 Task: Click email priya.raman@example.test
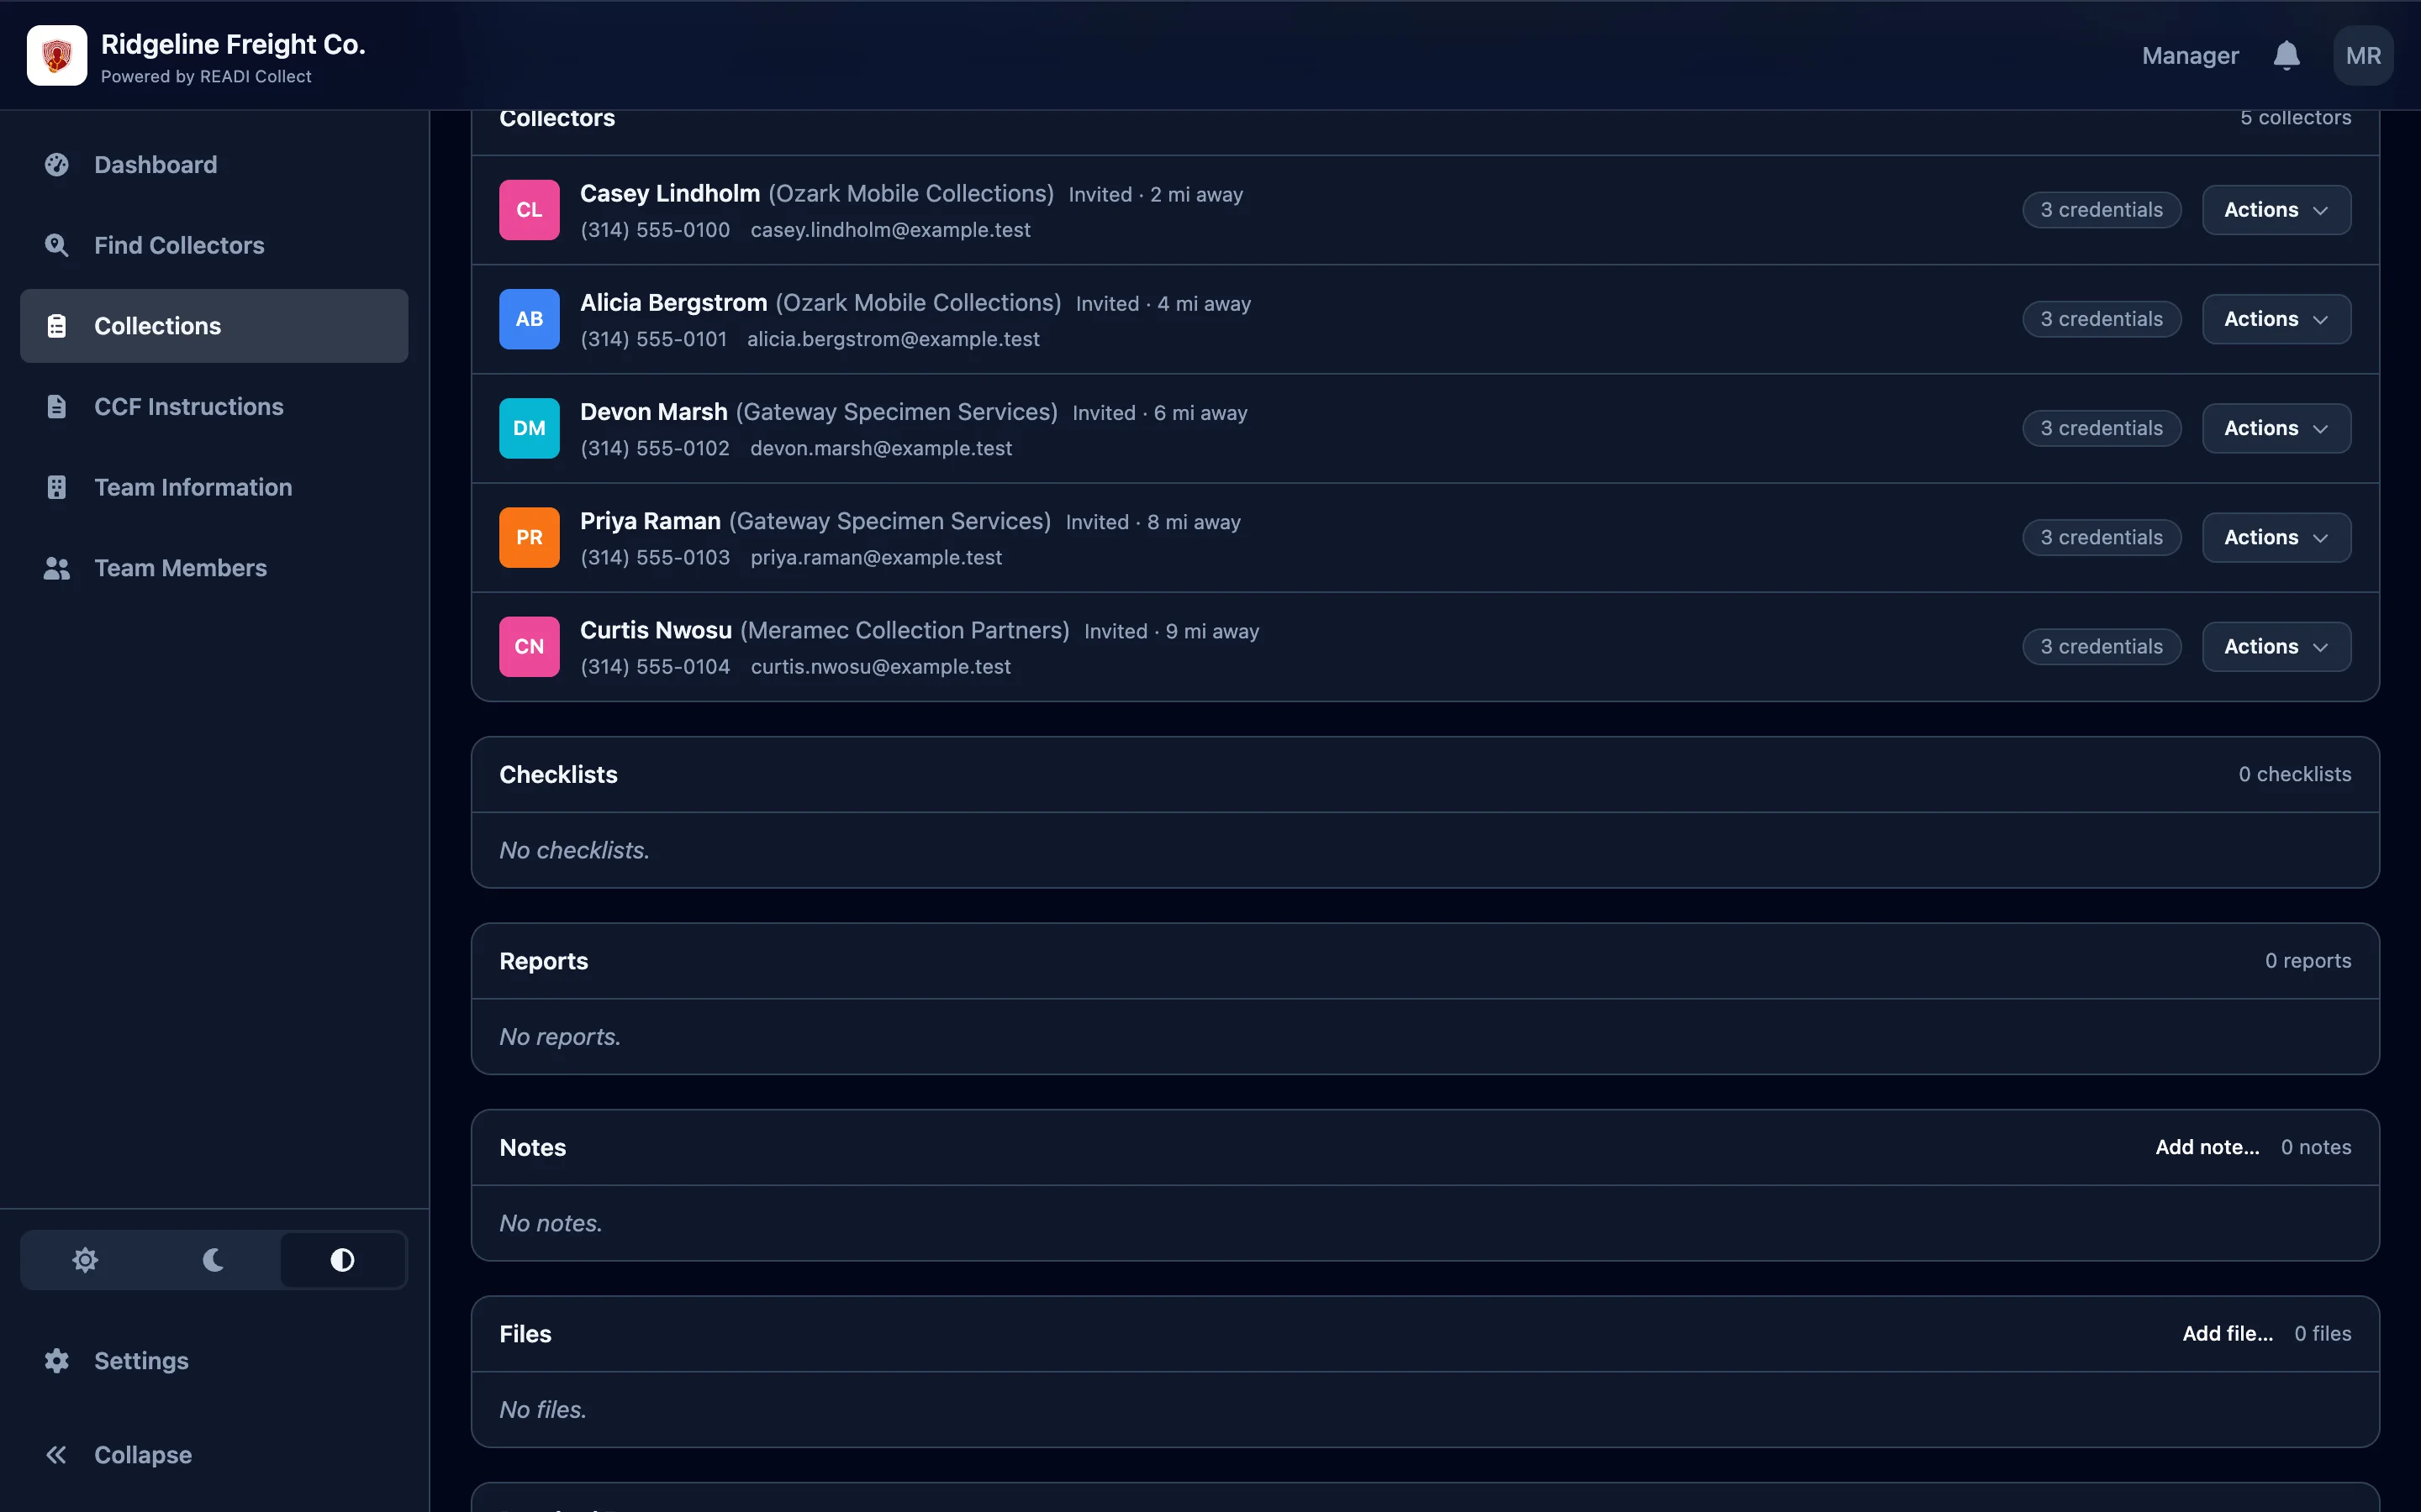pyautogui.click(x=877, y=557)
